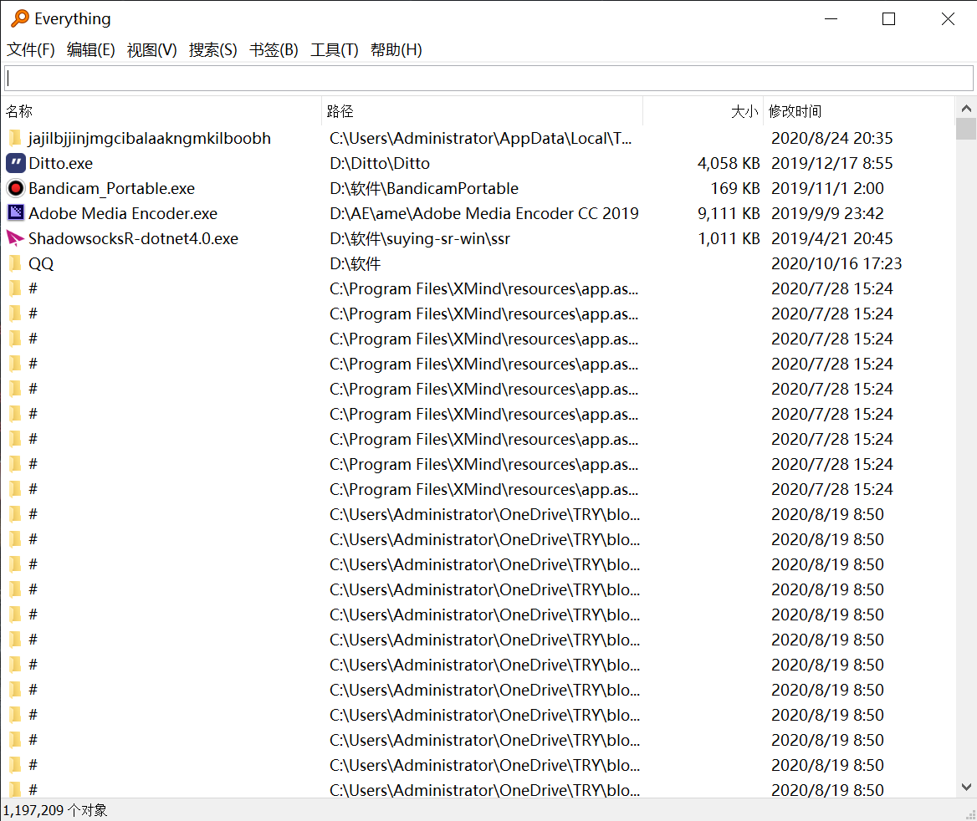
Task: Open the 工具(T) menu
Action: click(x=335, y=50)
